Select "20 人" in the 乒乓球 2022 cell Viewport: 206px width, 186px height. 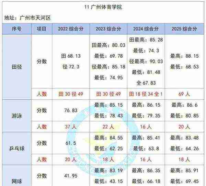click(71, 160)
